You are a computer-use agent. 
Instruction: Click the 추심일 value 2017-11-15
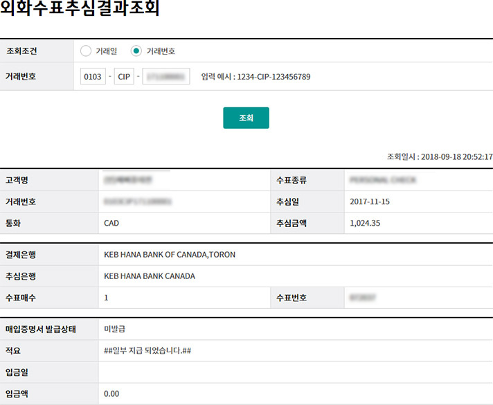point(370,201)
